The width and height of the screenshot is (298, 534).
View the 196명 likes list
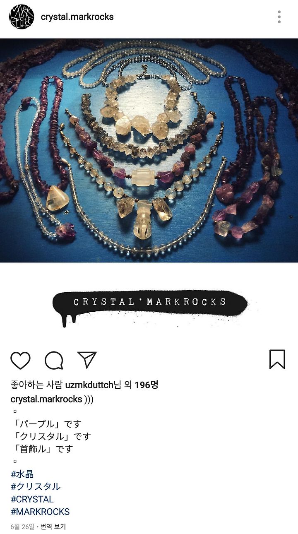point(147,385)
